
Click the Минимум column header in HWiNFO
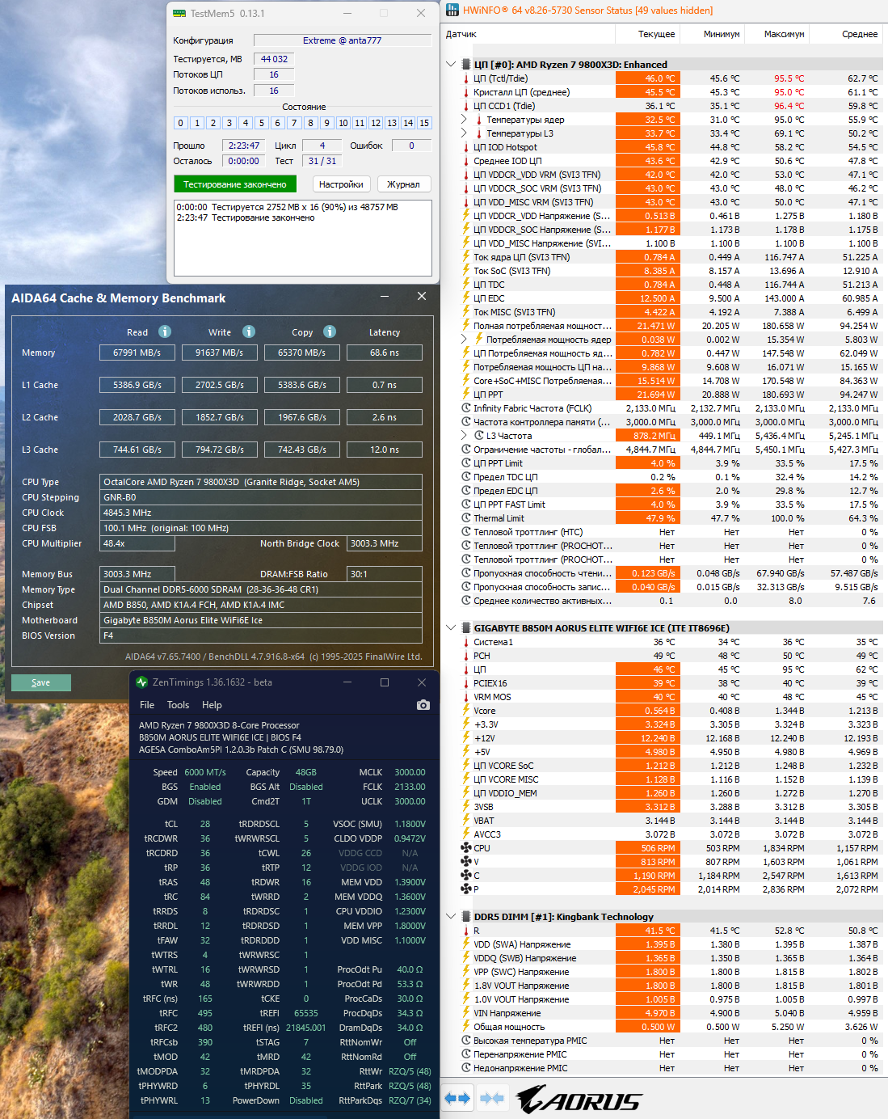tap(712, 34)
